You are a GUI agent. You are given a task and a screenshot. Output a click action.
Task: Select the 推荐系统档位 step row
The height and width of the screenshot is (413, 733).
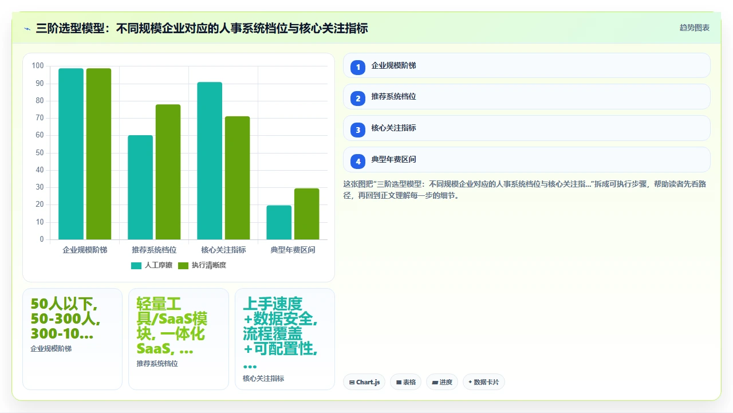(527, 97)
